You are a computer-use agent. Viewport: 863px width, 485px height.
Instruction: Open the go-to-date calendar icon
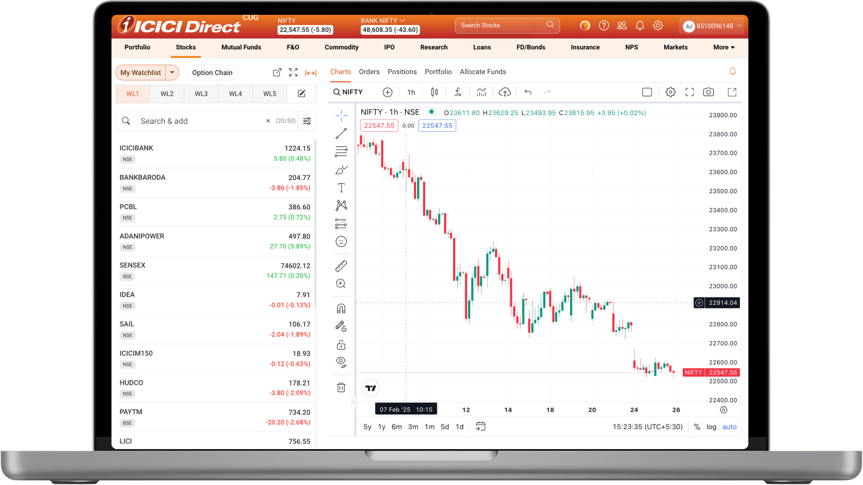[x=480, y=427]
